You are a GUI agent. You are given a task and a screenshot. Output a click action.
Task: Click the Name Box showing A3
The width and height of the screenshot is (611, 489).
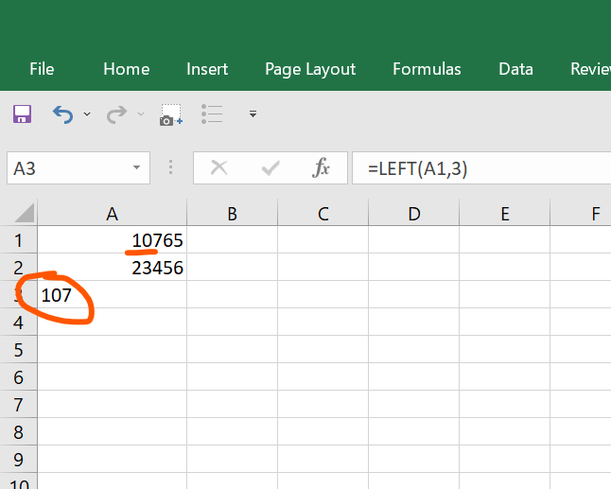[79, 168]
